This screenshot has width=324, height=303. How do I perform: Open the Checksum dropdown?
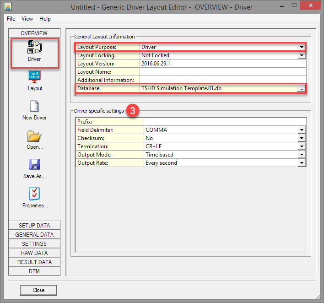tap(302, 138)
